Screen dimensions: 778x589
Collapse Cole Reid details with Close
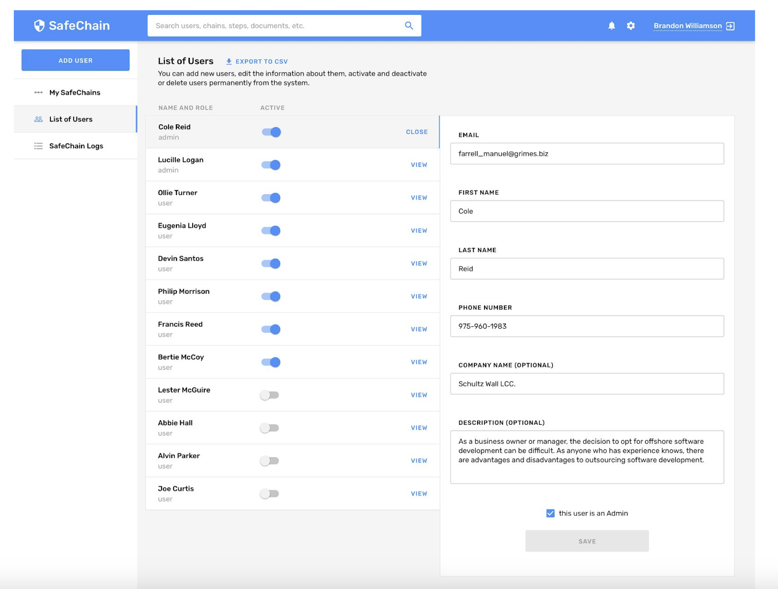pos(416,132)
